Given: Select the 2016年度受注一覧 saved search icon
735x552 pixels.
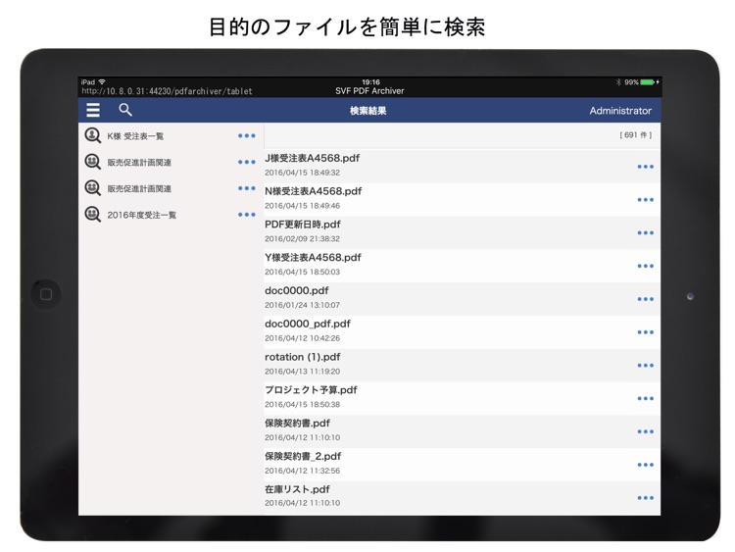Looking at the screenshot, I should click(92, 215).
